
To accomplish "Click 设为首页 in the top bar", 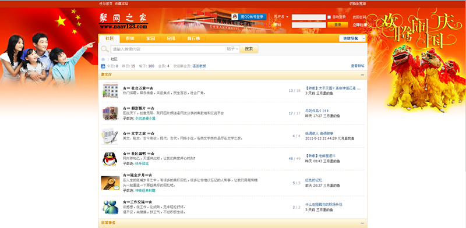I will 105,3.
